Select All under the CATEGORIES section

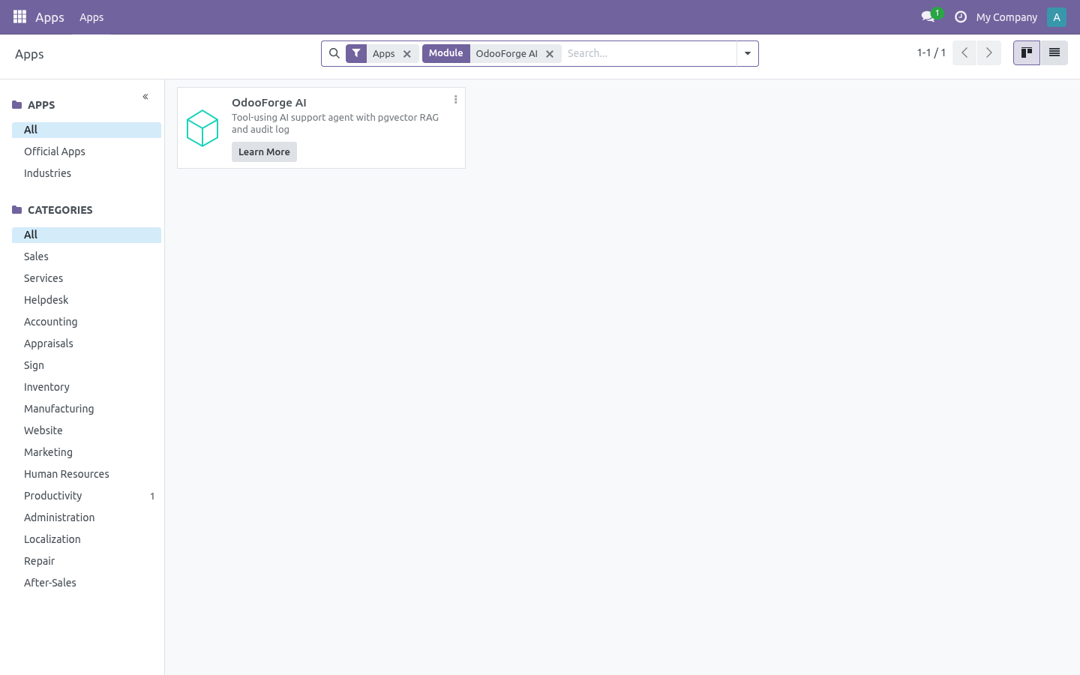(x=86, y=235)
